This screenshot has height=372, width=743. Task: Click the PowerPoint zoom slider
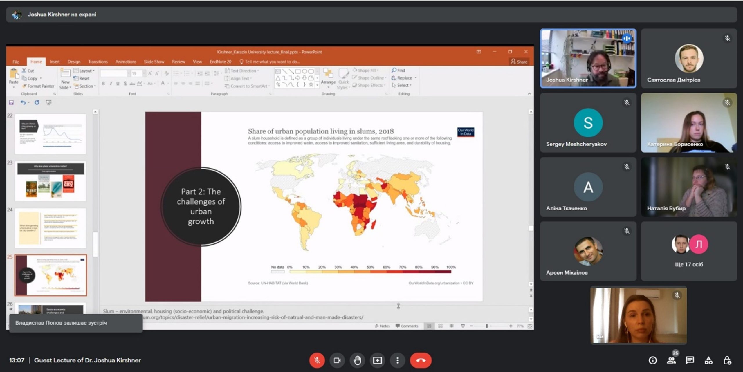point(487,326)
